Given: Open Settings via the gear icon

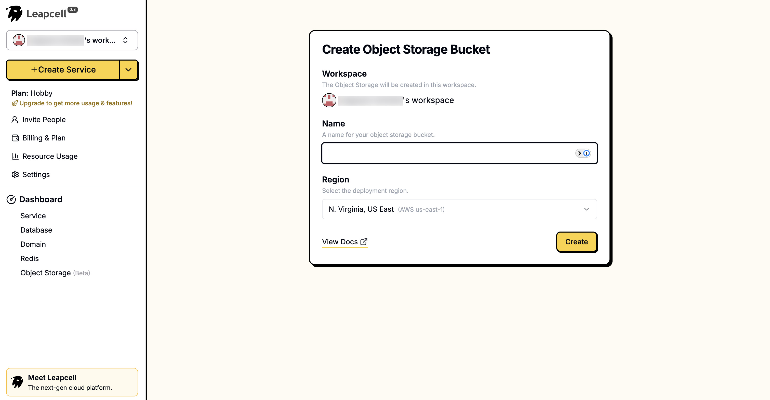Looking at the screenshot, I should click(x=15, y=175).
